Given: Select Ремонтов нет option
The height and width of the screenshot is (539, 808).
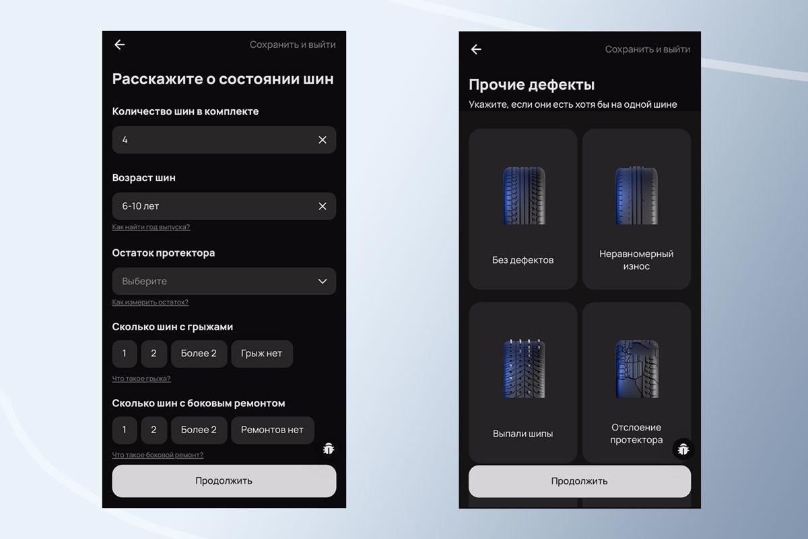Looking at the screenshot, I should (x=272, y=430).
